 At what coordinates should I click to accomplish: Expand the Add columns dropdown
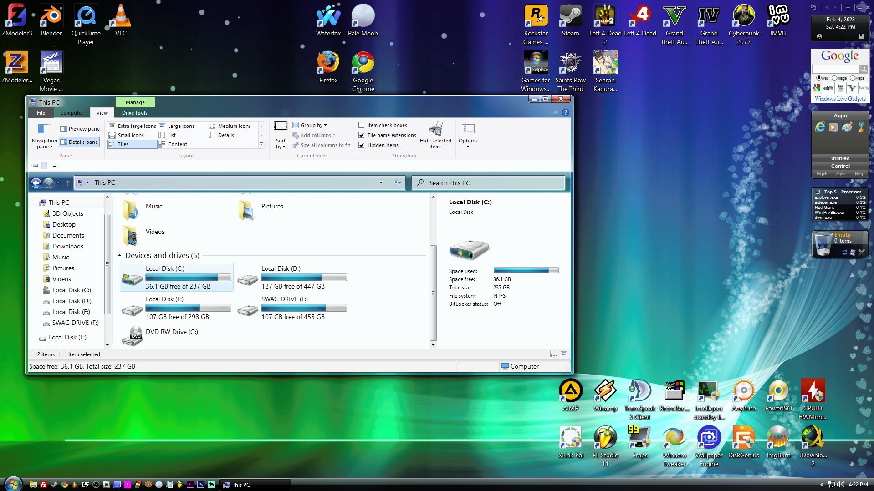coord(314,135)
